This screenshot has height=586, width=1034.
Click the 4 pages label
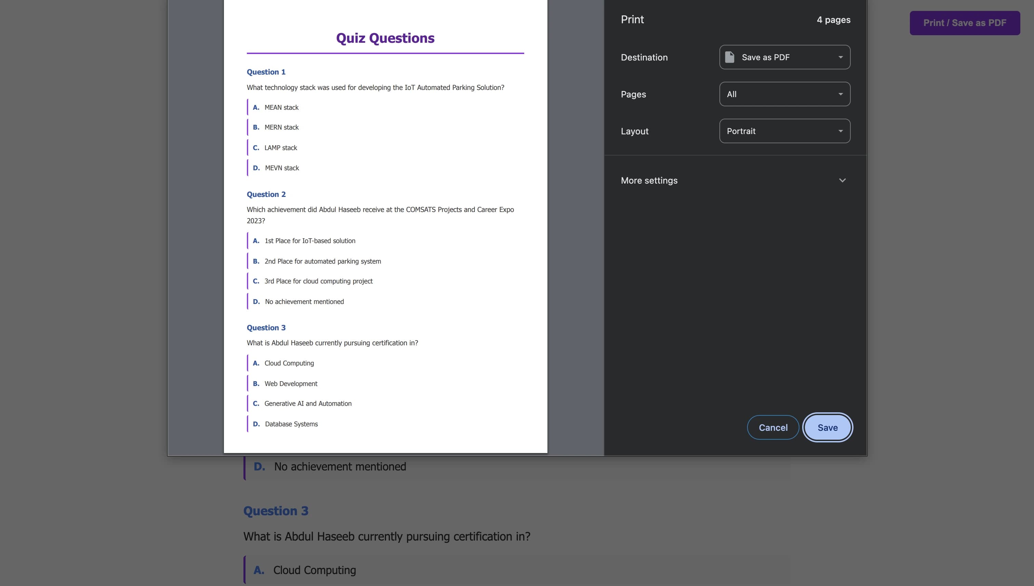(833, 20)
